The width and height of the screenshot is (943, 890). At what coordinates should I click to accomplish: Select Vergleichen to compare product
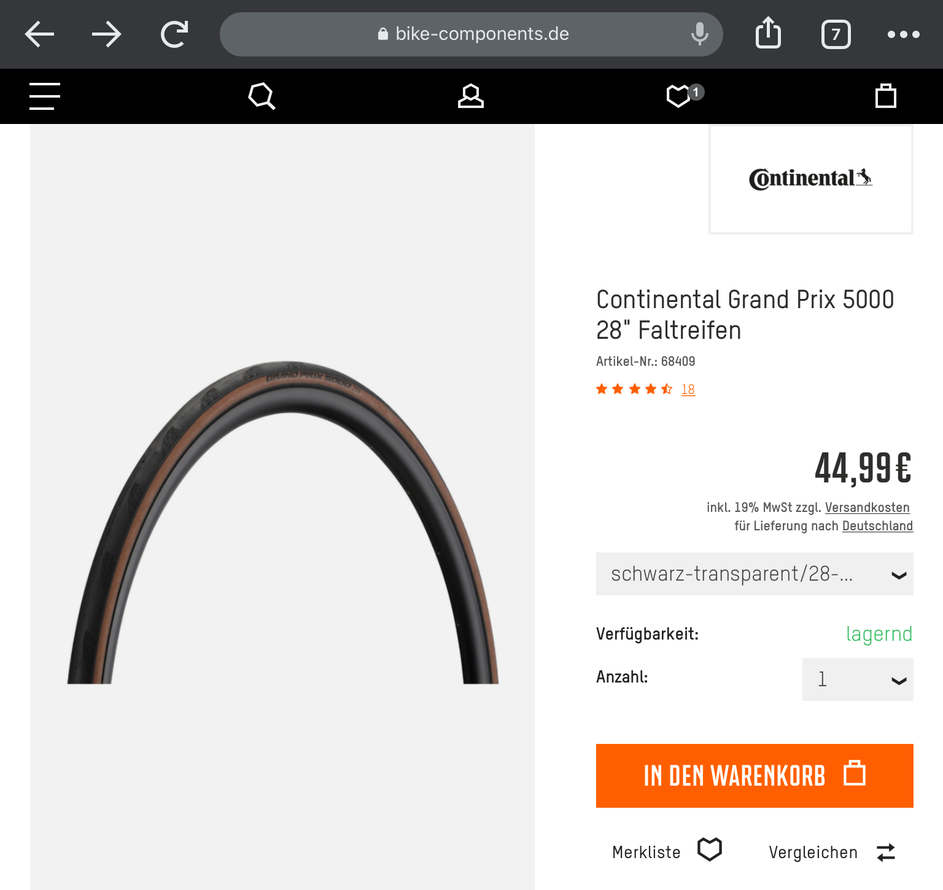(x=832, y=852)
